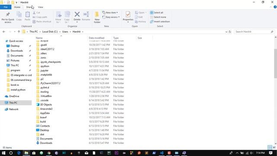277x156 pixels.
Task: Refresh the current folder
Action: (x=230, y=32)
